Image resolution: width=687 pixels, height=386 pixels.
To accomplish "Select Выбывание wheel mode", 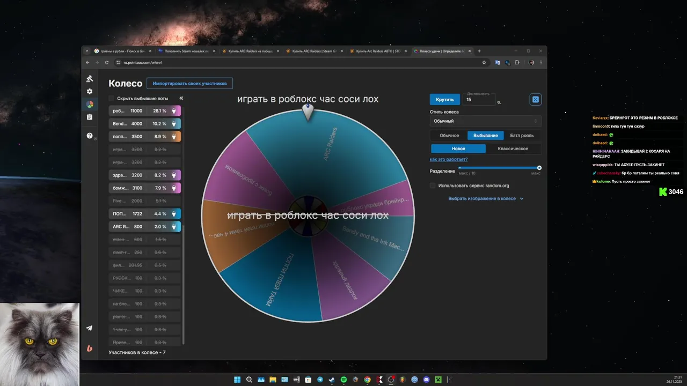I will [x=486, y=136].
